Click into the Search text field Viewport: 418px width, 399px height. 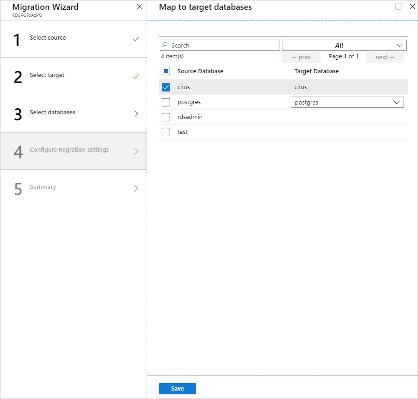[x=224, y=45]
